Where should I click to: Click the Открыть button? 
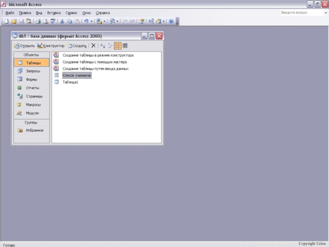pos(24,46)
